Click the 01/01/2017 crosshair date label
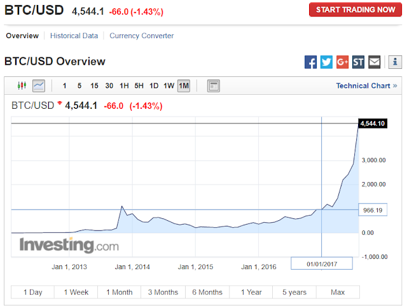Viewport: 407px width, 308px height. click(x=322, y=264)
